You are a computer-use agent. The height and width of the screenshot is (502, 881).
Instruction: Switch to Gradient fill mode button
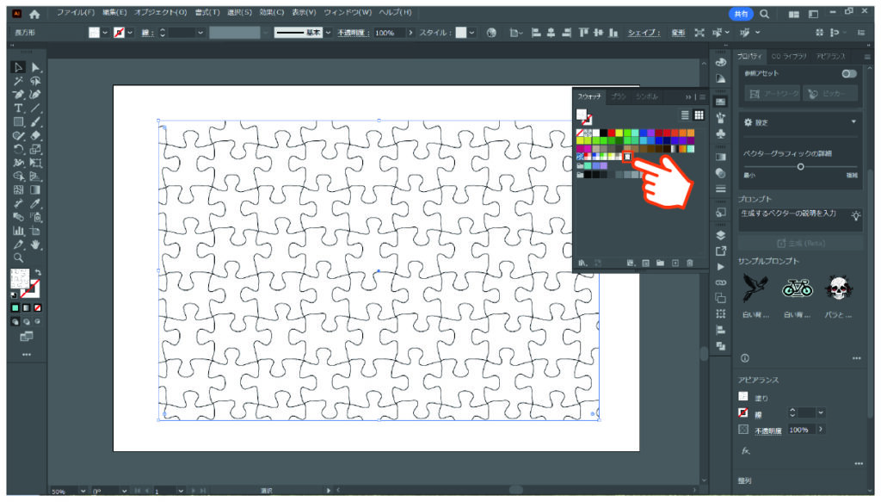tap(27, 307)
